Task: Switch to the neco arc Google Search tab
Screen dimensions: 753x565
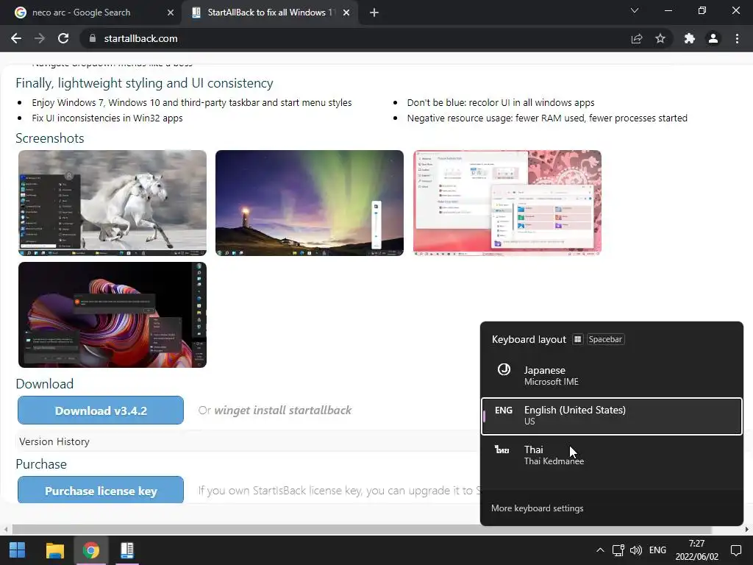Action: click(x=90, y=13)
